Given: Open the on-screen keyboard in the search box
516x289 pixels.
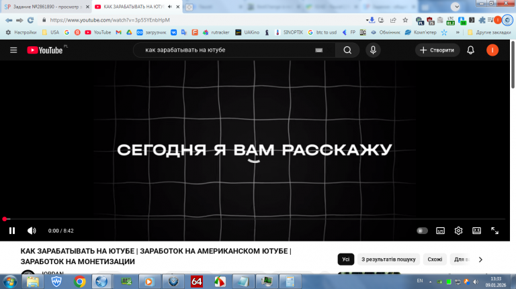Looking at the screenshot, I should pos(318,50).
